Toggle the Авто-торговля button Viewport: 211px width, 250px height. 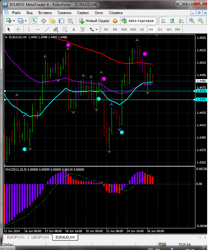point(137,21)
